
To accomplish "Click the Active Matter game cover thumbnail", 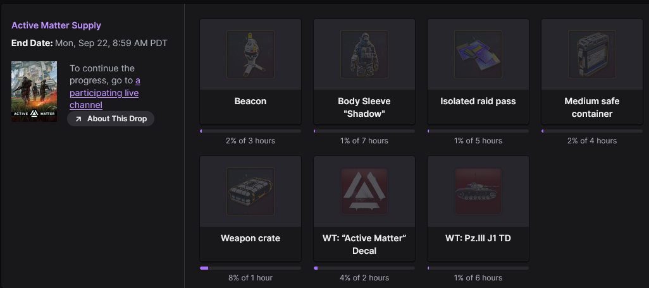I will point(34,92).
